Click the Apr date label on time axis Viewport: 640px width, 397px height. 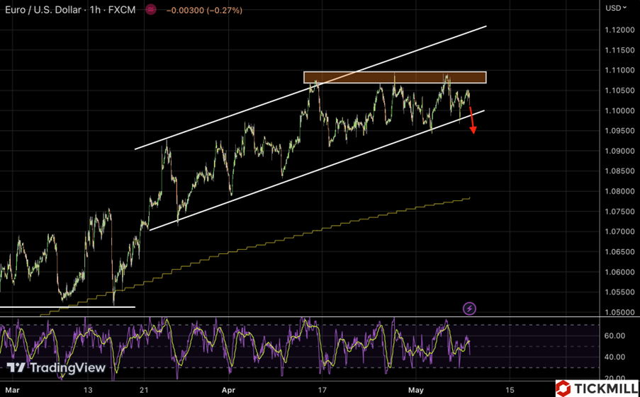coord(228,390)
